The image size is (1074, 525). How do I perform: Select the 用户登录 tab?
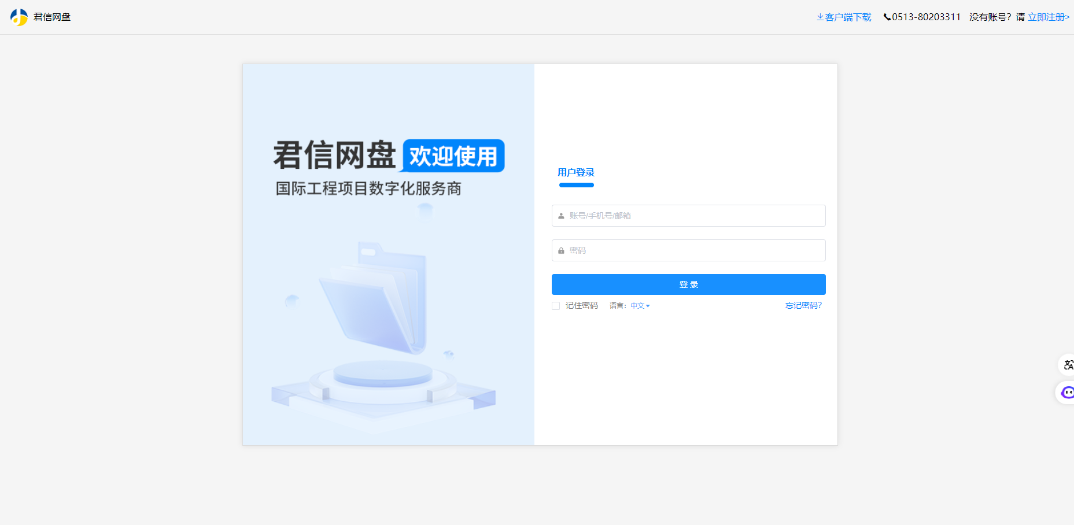click(x=576, y=172)
